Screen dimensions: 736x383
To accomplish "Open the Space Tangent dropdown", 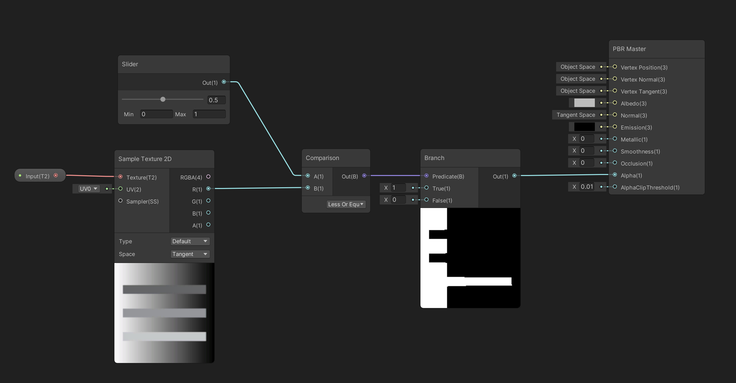I will (190, 254).
